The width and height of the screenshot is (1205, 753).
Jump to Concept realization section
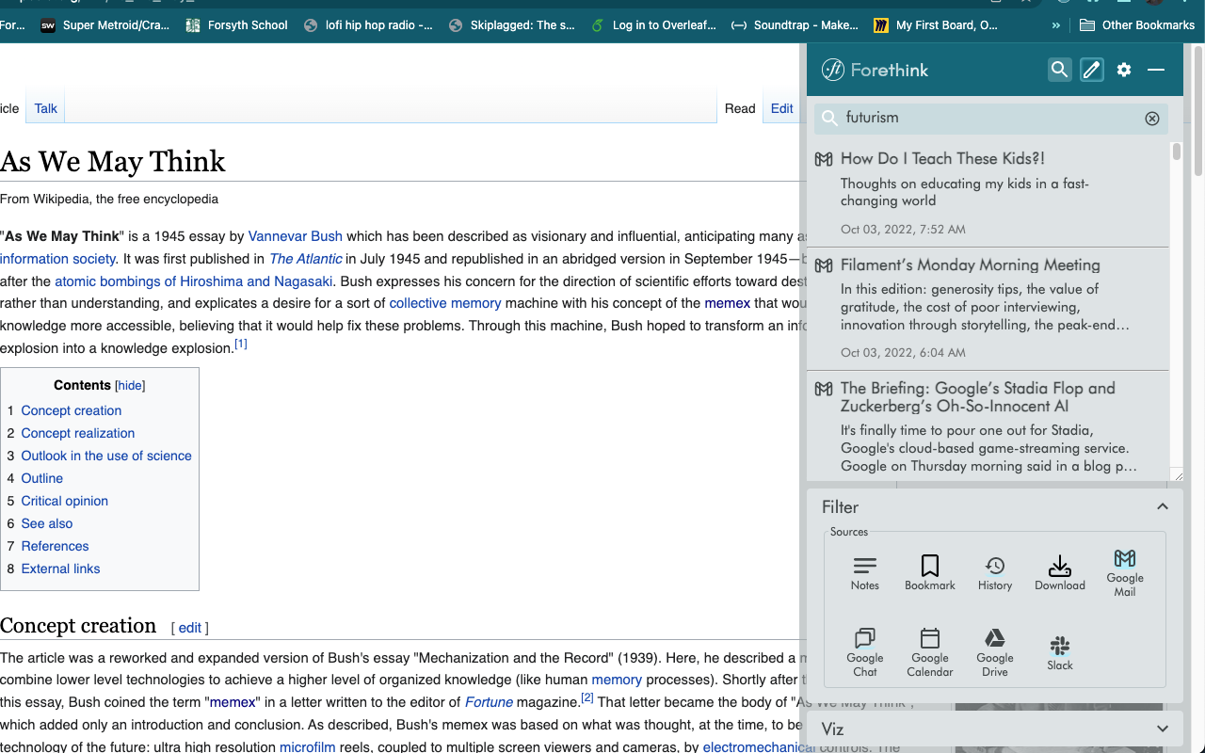pos(78,433)
